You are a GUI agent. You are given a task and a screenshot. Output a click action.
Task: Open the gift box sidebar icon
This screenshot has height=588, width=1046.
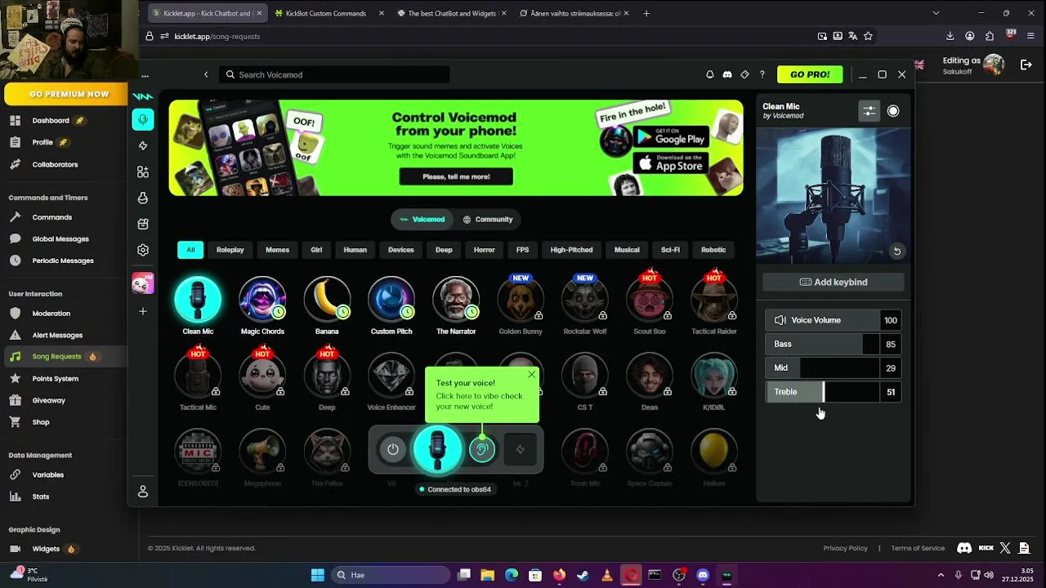coord(143,224)
